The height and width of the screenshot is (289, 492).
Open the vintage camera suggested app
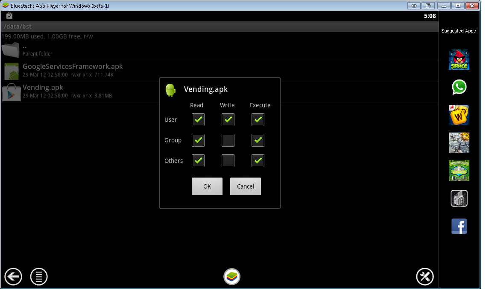(459, 198)
